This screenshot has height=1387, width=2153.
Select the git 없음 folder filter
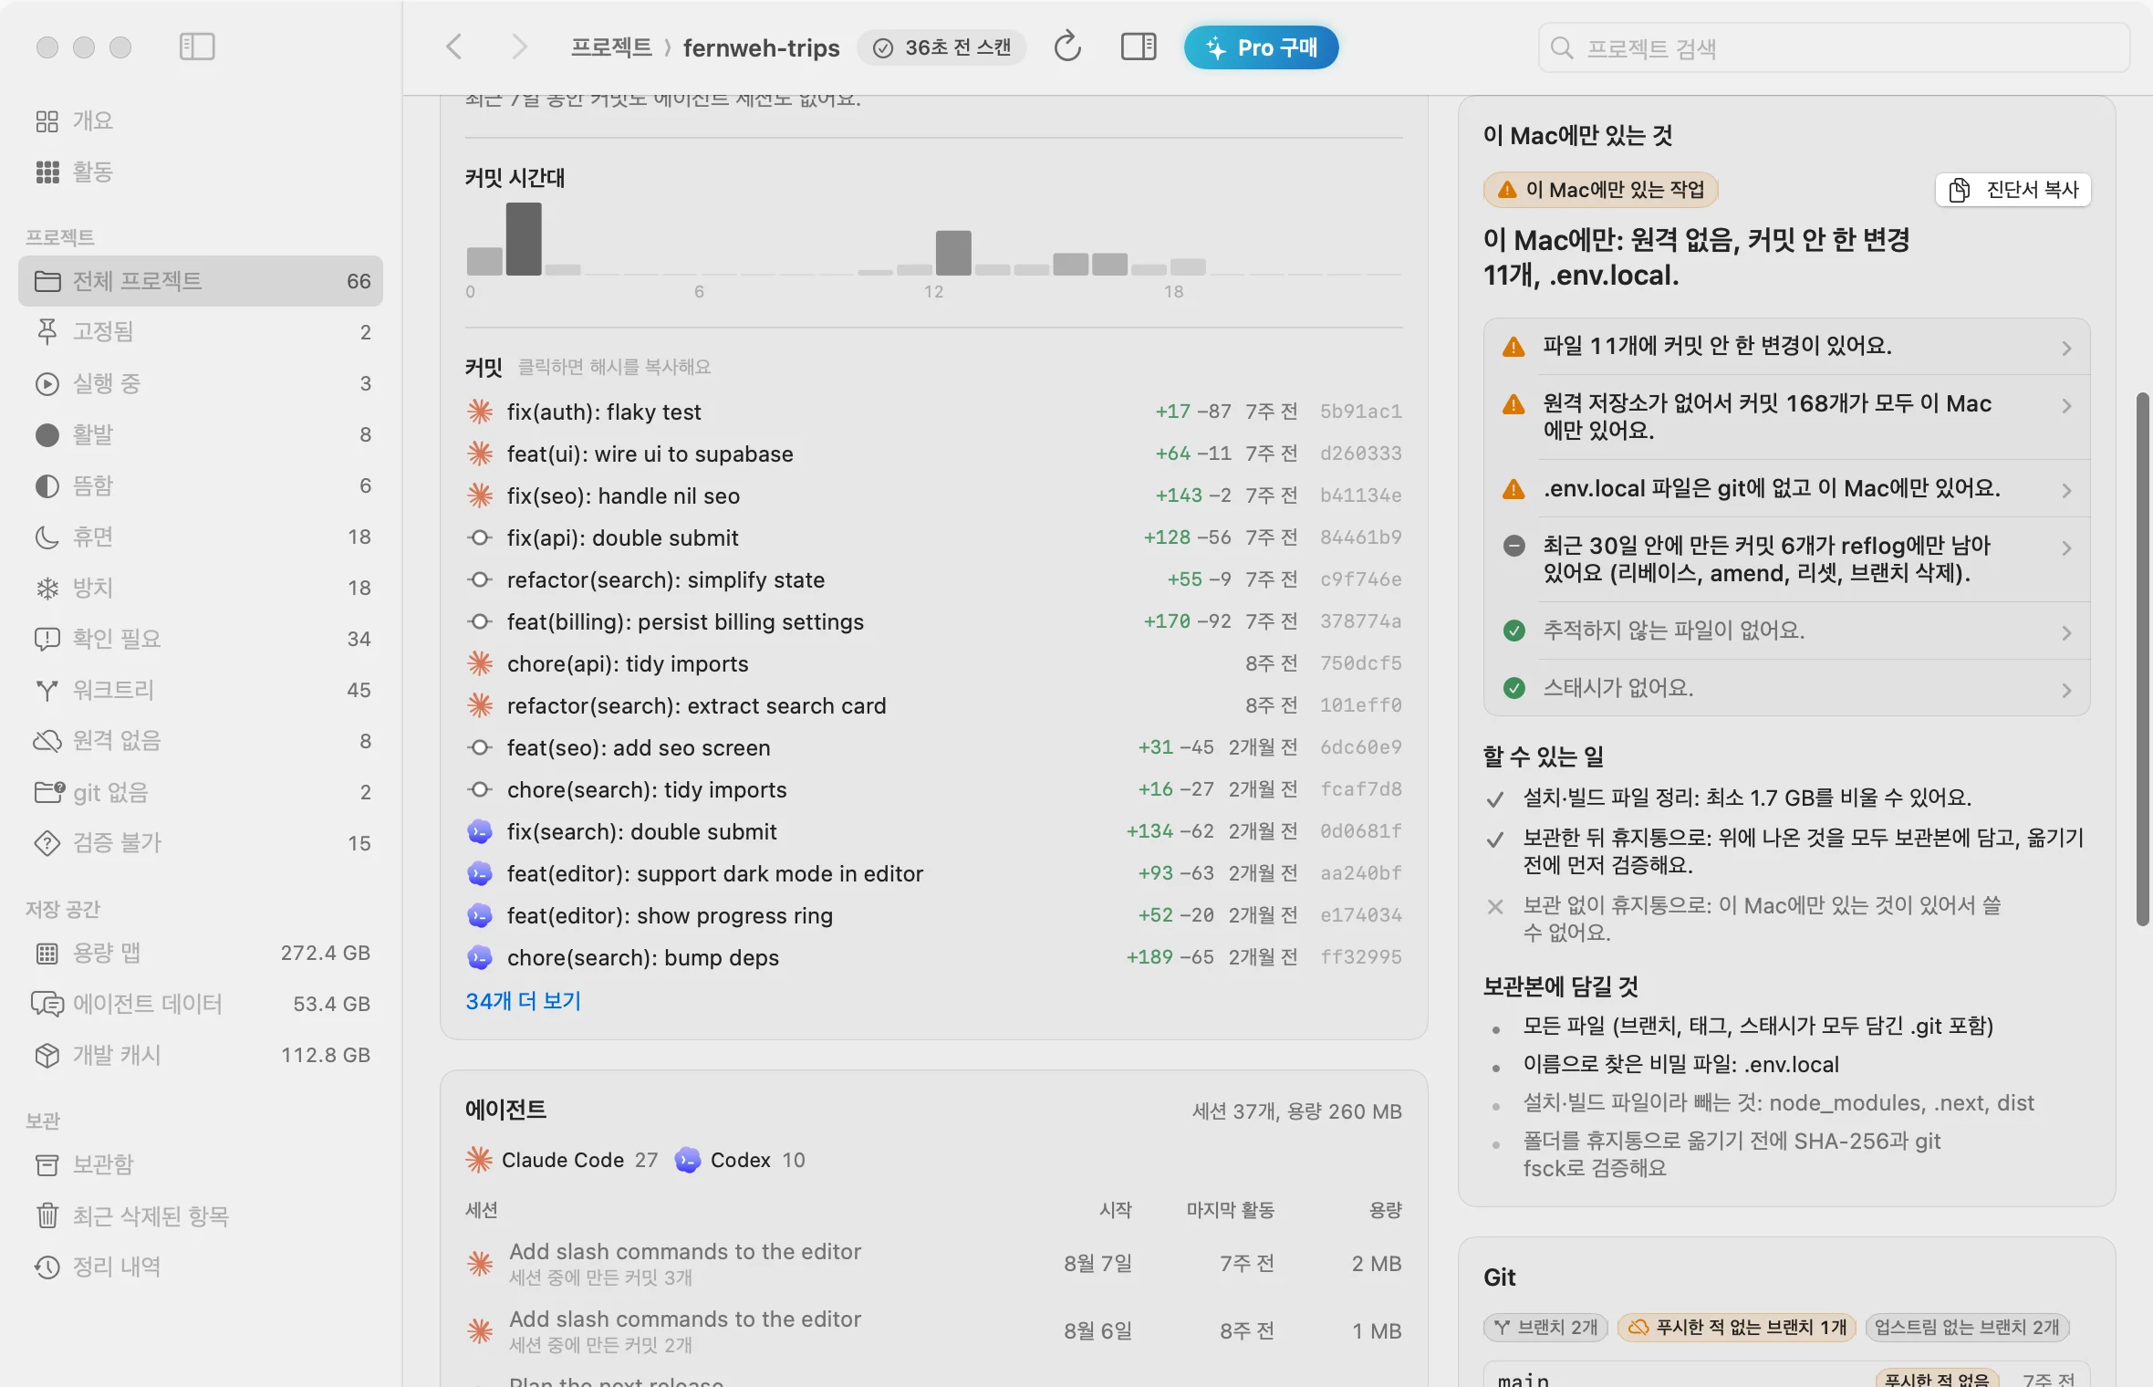tap(201, 792)
